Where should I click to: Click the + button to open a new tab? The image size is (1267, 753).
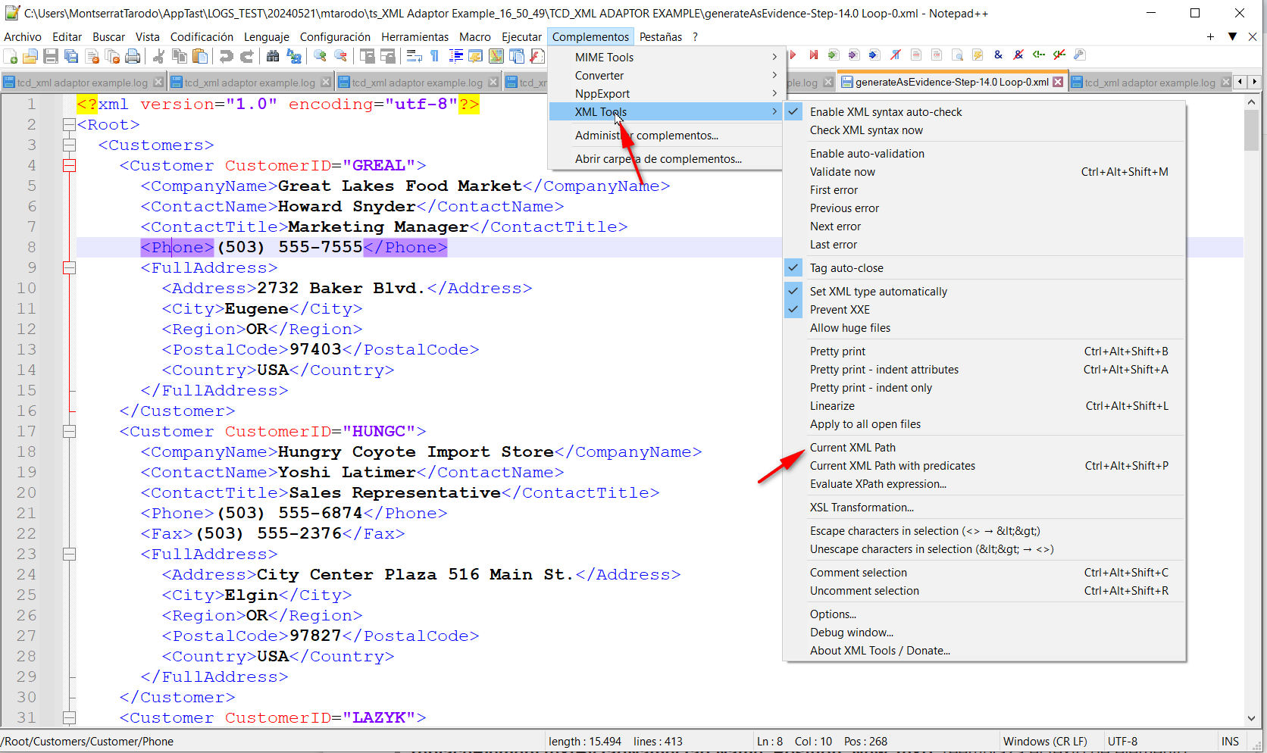coord(1209,36)
